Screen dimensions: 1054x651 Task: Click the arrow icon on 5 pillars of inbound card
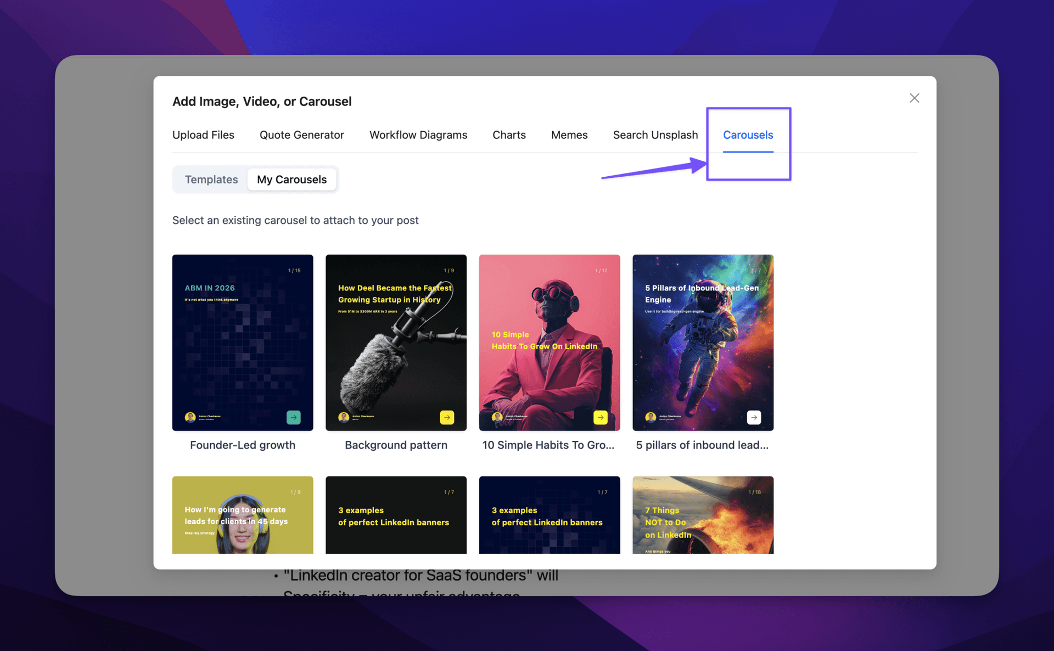click(x=754, y=417)
